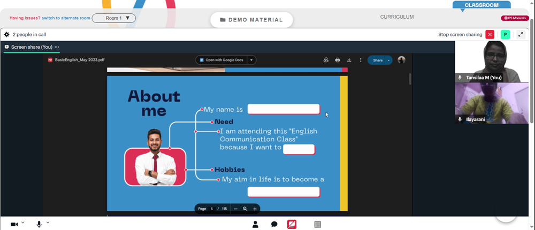This screenshot has width=535, height=230.
Task: Click the PDF viewer vertical scrollbar
Action: [410, 79]
